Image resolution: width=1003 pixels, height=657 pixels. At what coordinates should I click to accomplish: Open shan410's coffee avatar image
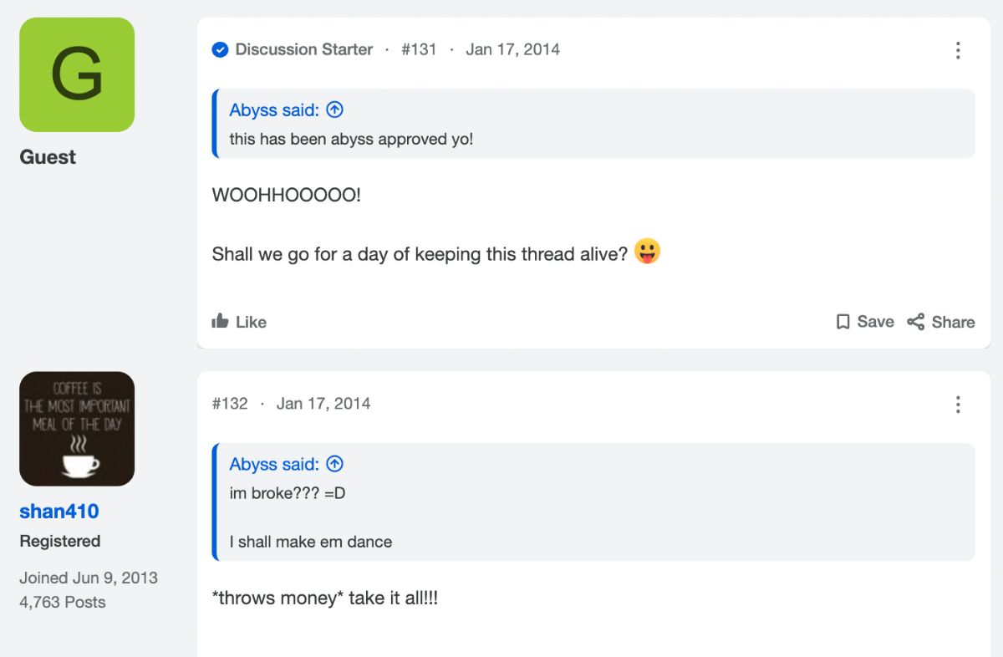pyautogui.click(x=77, y=429)
